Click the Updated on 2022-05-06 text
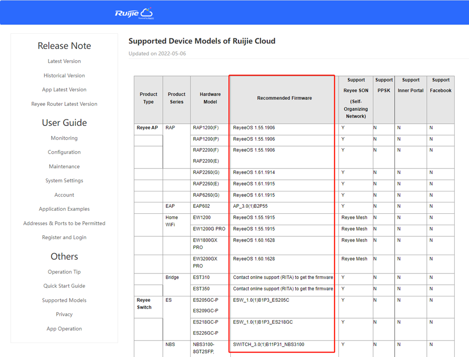Image resolution: width=469 pixels, height=357 pixels. click(157, 54)
